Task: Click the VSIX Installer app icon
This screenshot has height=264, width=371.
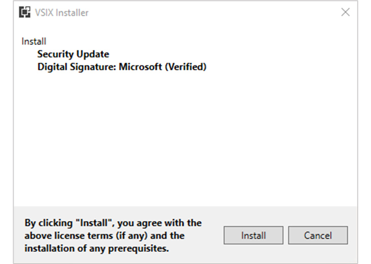Action: click(x=24, y=12)
